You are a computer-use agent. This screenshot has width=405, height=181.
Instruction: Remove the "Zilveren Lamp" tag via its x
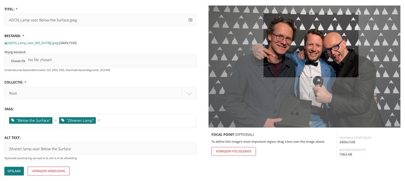pyautogui.click(x=99, y=120)
